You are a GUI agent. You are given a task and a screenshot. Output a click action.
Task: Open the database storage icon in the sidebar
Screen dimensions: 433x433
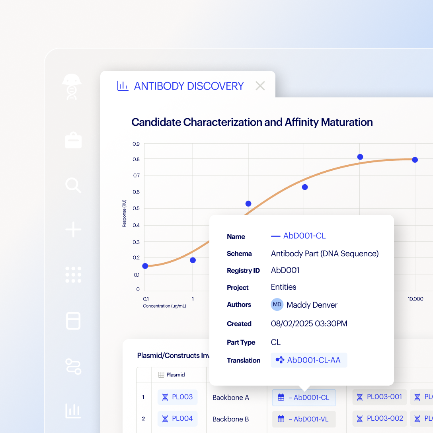pyautogui.click(x=73, y=321)
